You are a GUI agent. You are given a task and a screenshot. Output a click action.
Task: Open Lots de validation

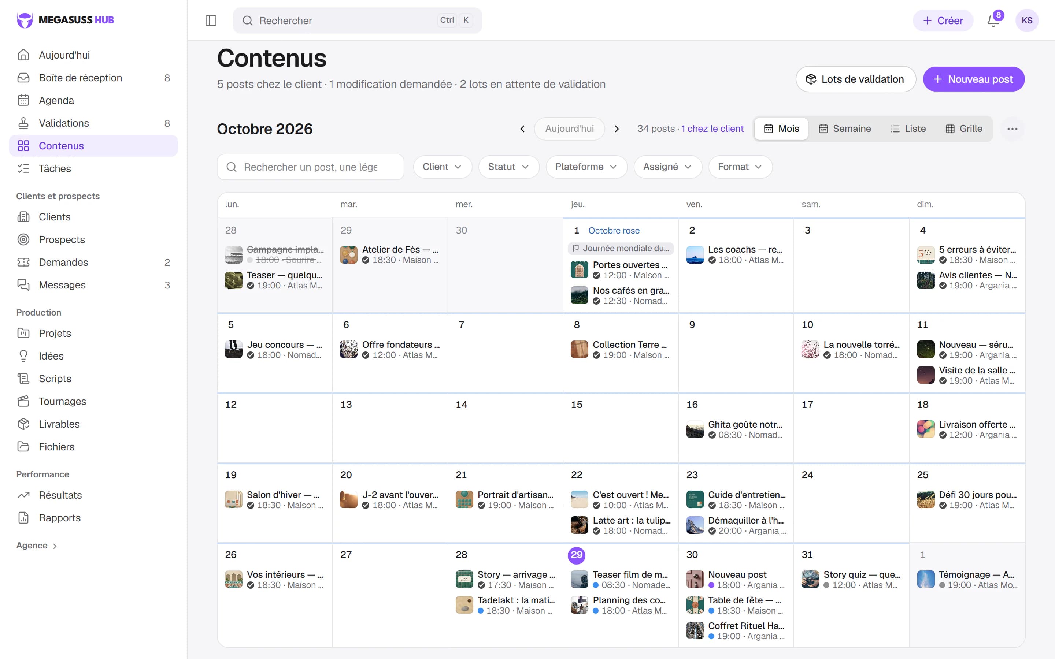click(855, 79)
